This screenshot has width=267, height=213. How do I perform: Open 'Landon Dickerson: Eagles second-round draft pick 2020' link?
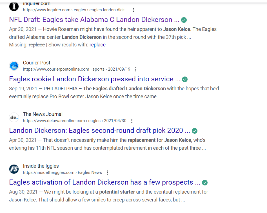[100, 131]
